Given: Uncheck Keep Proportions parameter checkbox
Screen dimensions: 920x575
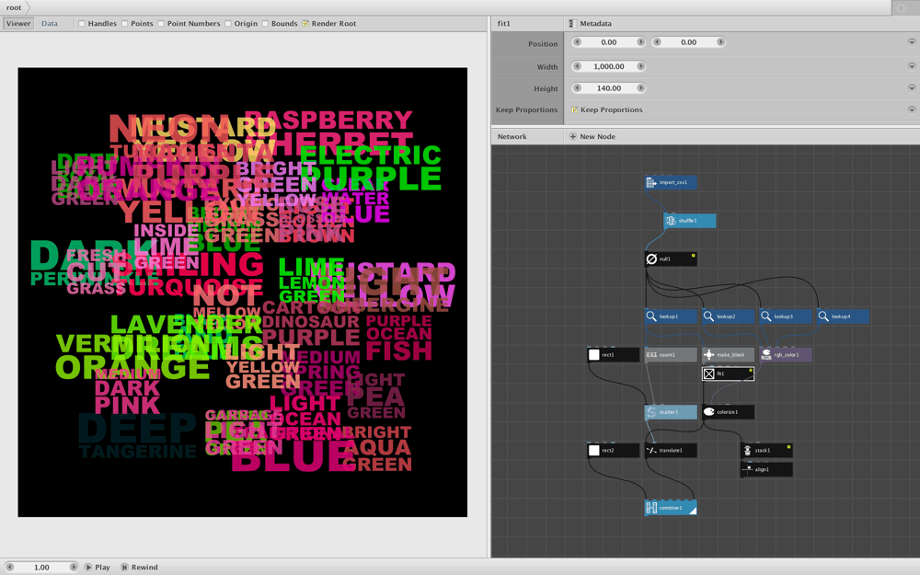Looking at the screenshot, I should click(574, 109).
